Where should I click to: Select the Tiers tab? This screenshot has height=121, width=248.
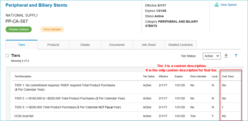[x=21, y=45]
